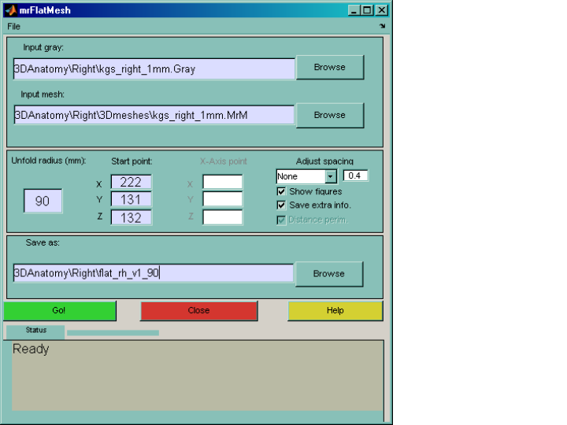The image size is (567, 425).
Task: Open Help with the yellow button
Action: (x=335, y=311)
